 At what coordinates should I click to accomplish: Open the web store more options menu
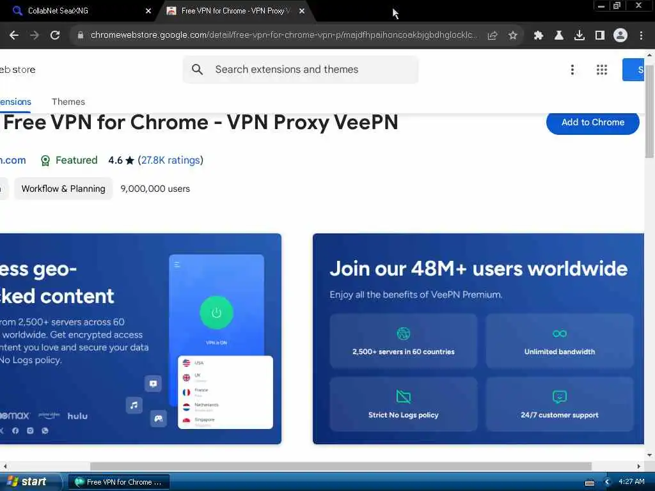tap(572, 70)
